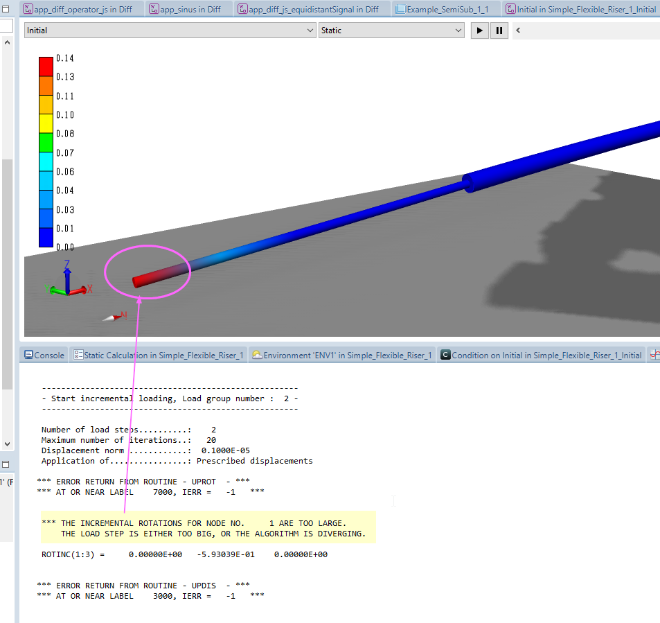Click the green 0.07 legend color band
The width and height of the screenshot is (660, 623).
[x=46, y=142]
